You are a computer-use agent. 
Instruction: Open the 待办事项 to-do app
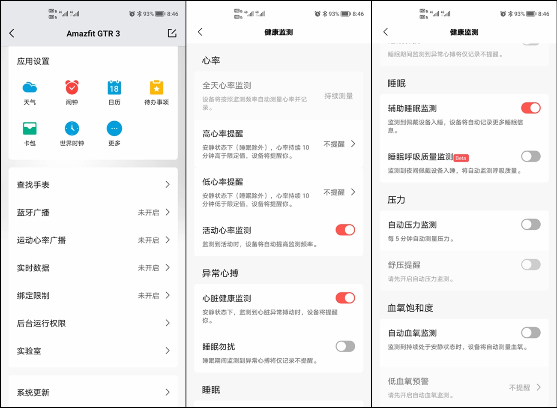[156, 93]
